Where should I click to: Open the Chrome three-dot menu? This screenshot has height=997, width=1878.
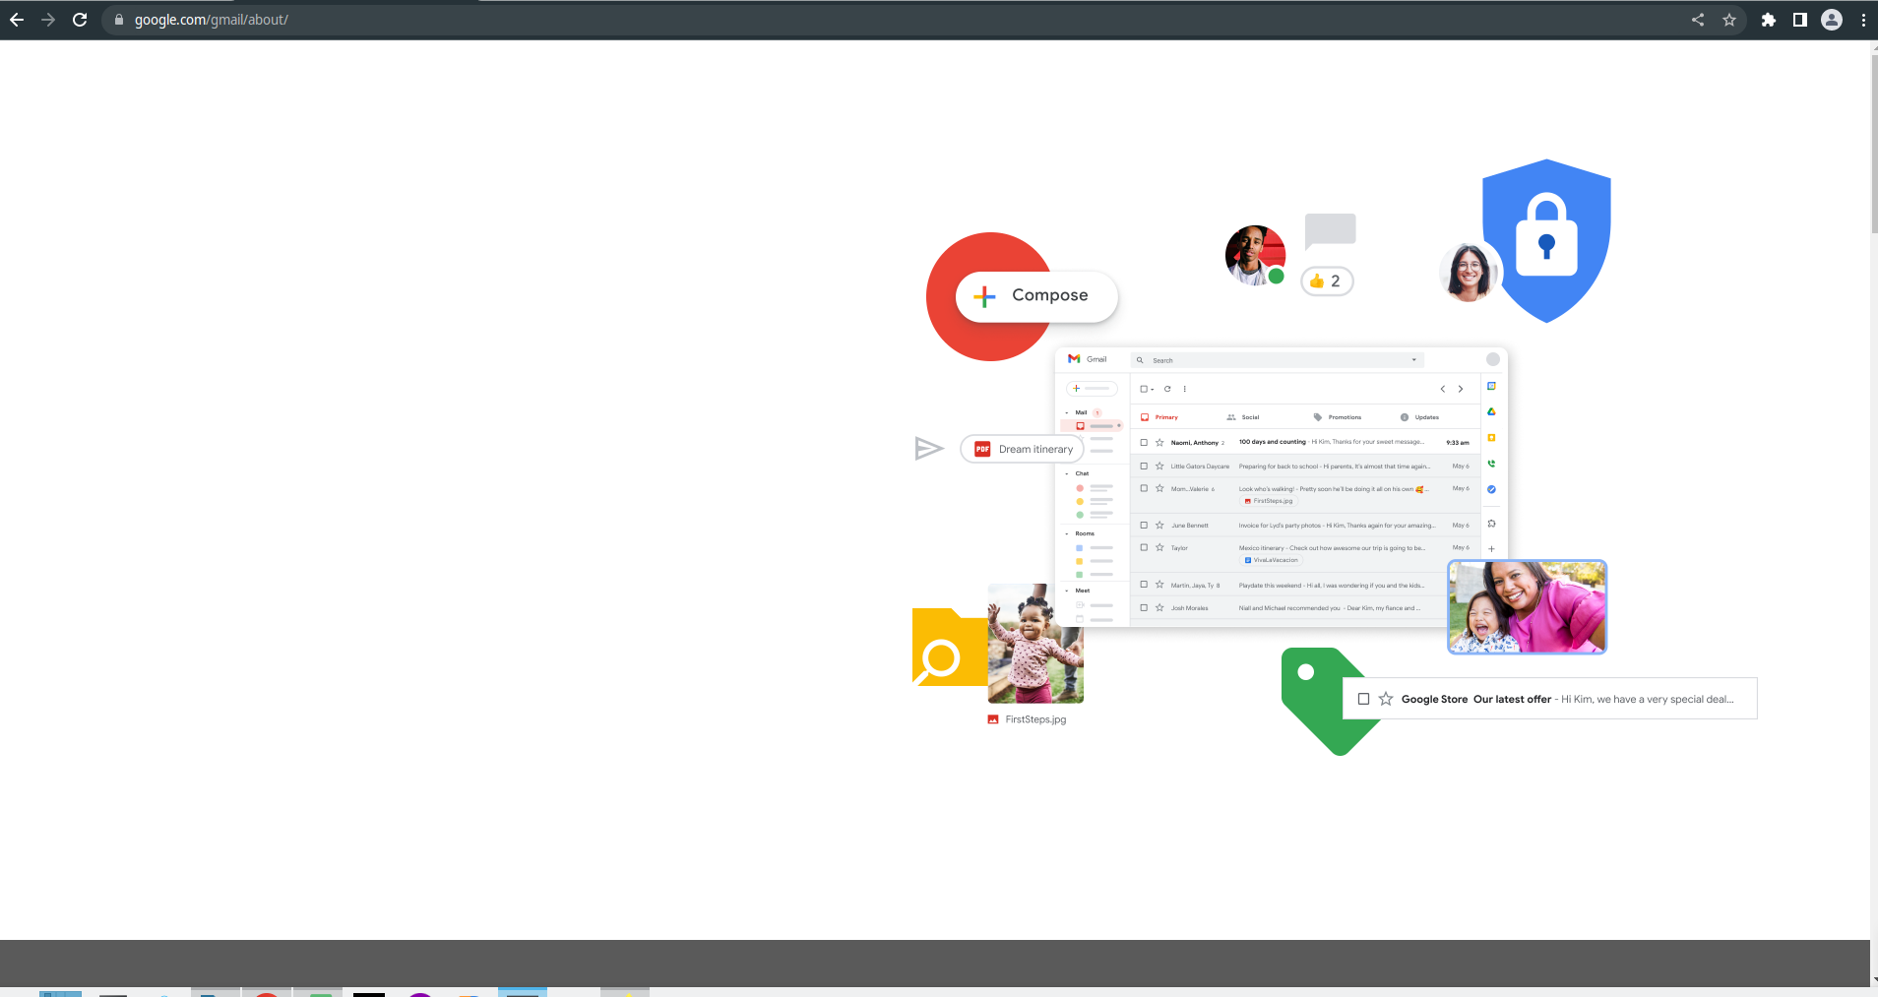tap(1863, 20)
